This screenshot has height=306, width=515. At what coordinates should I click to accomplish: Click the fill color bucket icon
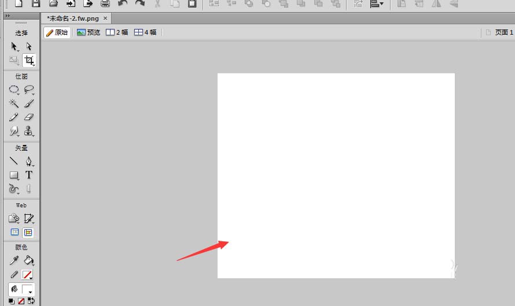tap(14, 289)
